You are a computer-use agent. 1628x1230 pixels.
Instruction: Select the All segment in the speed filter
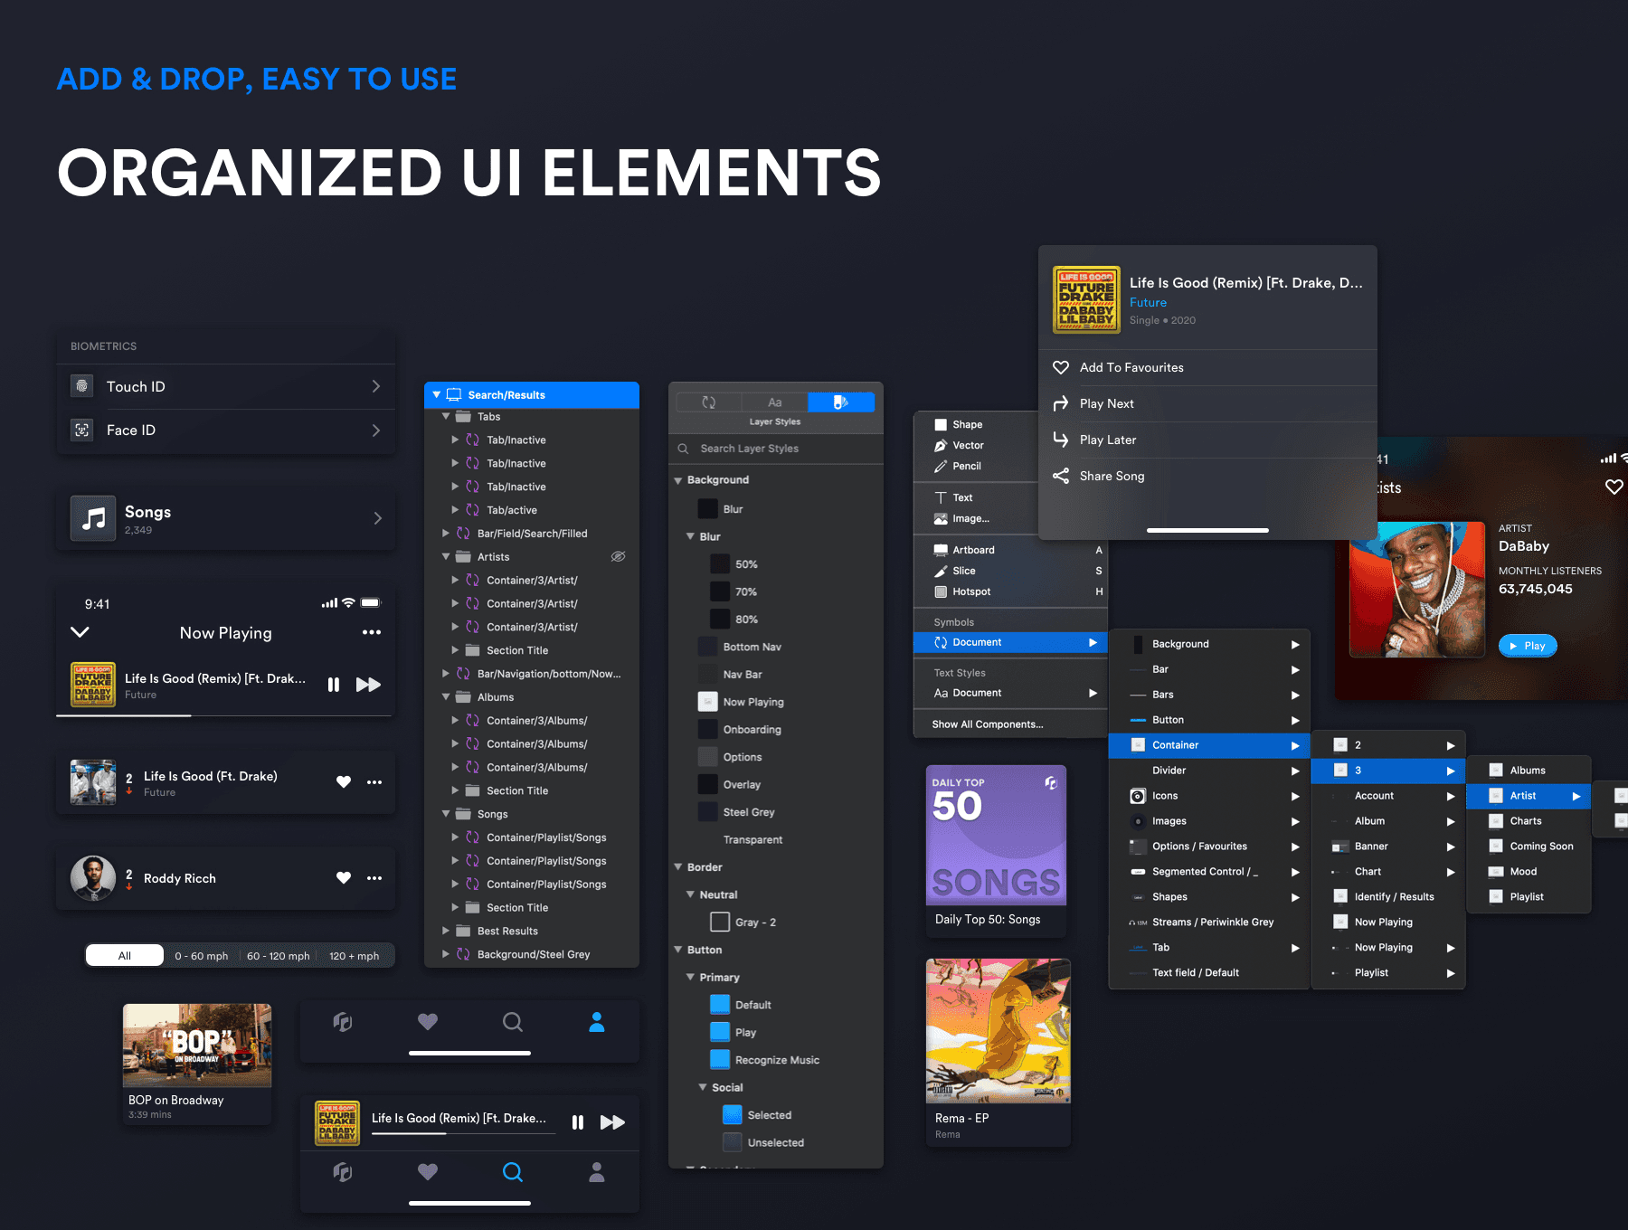(125, 956)
